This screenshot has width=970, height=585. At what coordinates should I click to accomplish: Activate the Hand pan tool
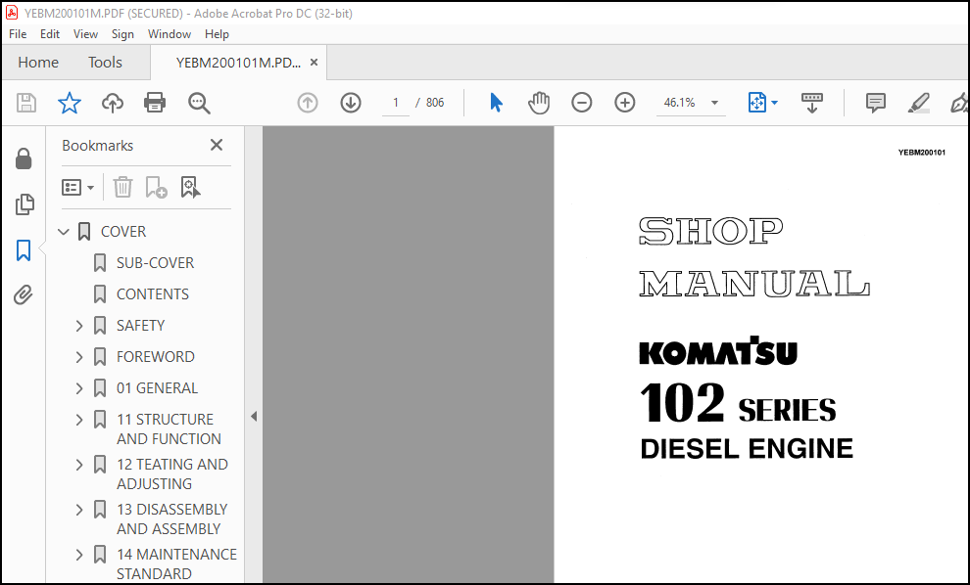[x=539, y=103]
